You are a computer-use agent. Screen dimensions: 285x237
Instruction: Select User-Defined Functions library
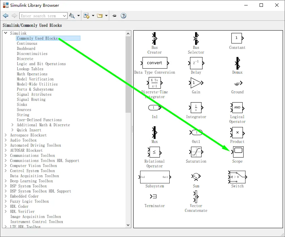[39, 120]
